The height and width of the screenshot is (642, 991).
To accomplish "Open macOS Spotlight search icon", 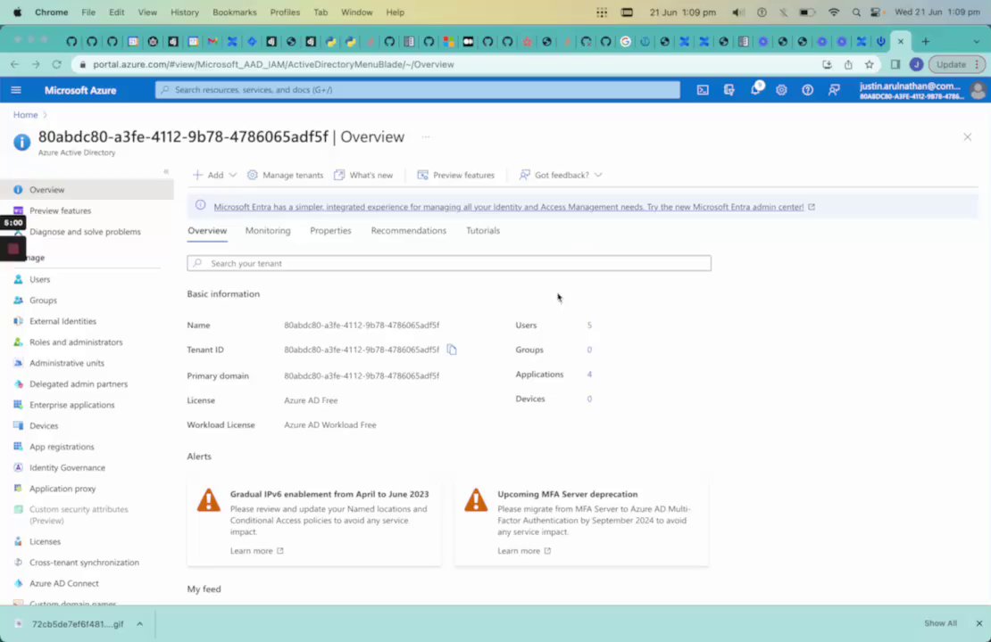I will (856, 12).
